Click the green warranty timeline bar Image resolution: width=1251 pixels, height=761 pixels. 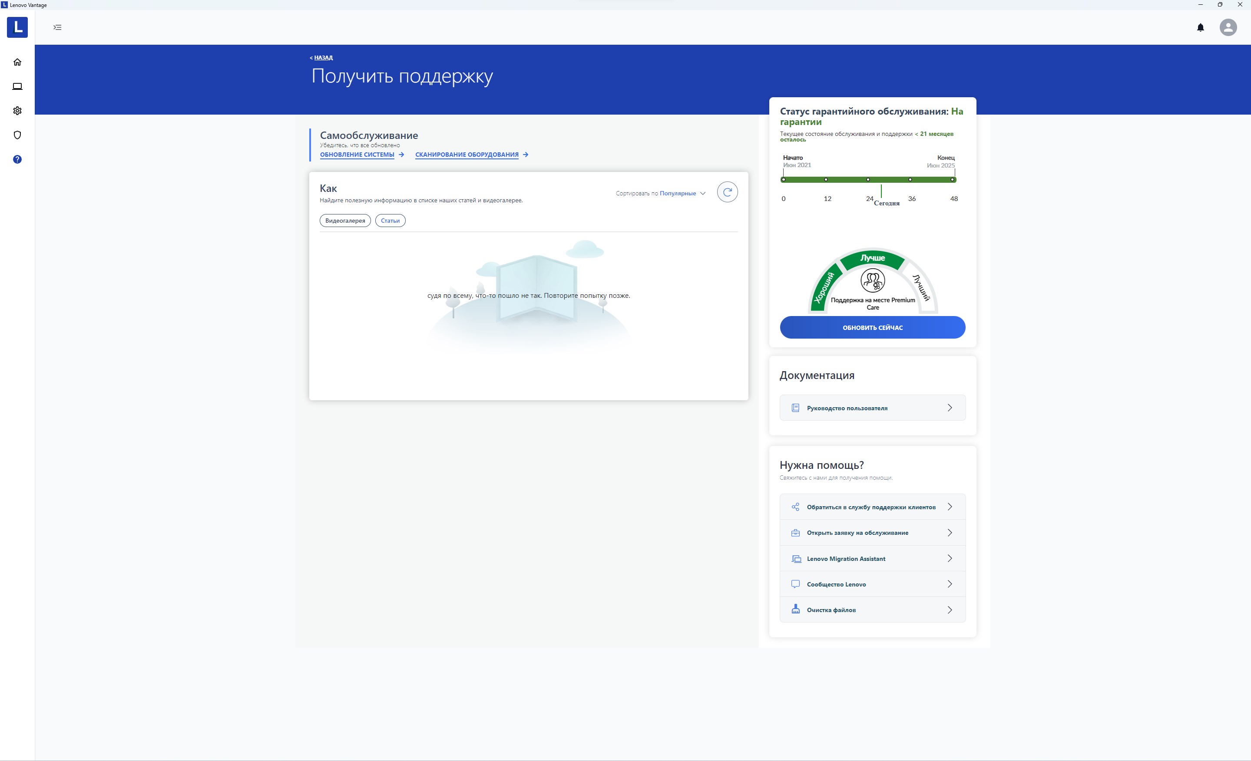coord(868,180)
